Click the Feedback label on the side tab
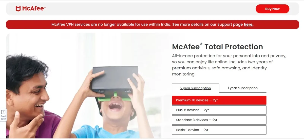This screenshot has height=139, width=304. click(x=3, y=117)
